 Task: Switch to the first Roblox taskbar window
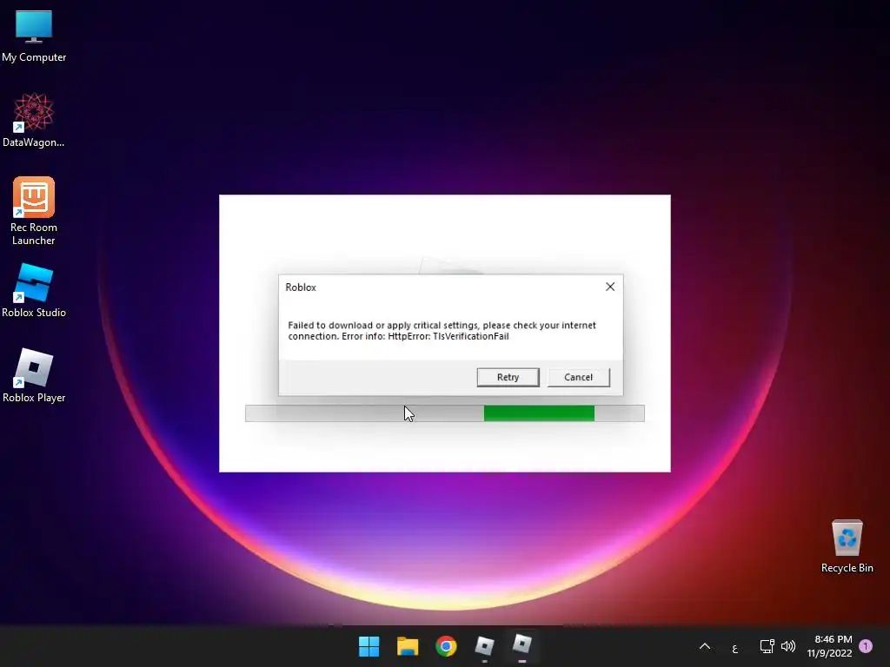484,646
